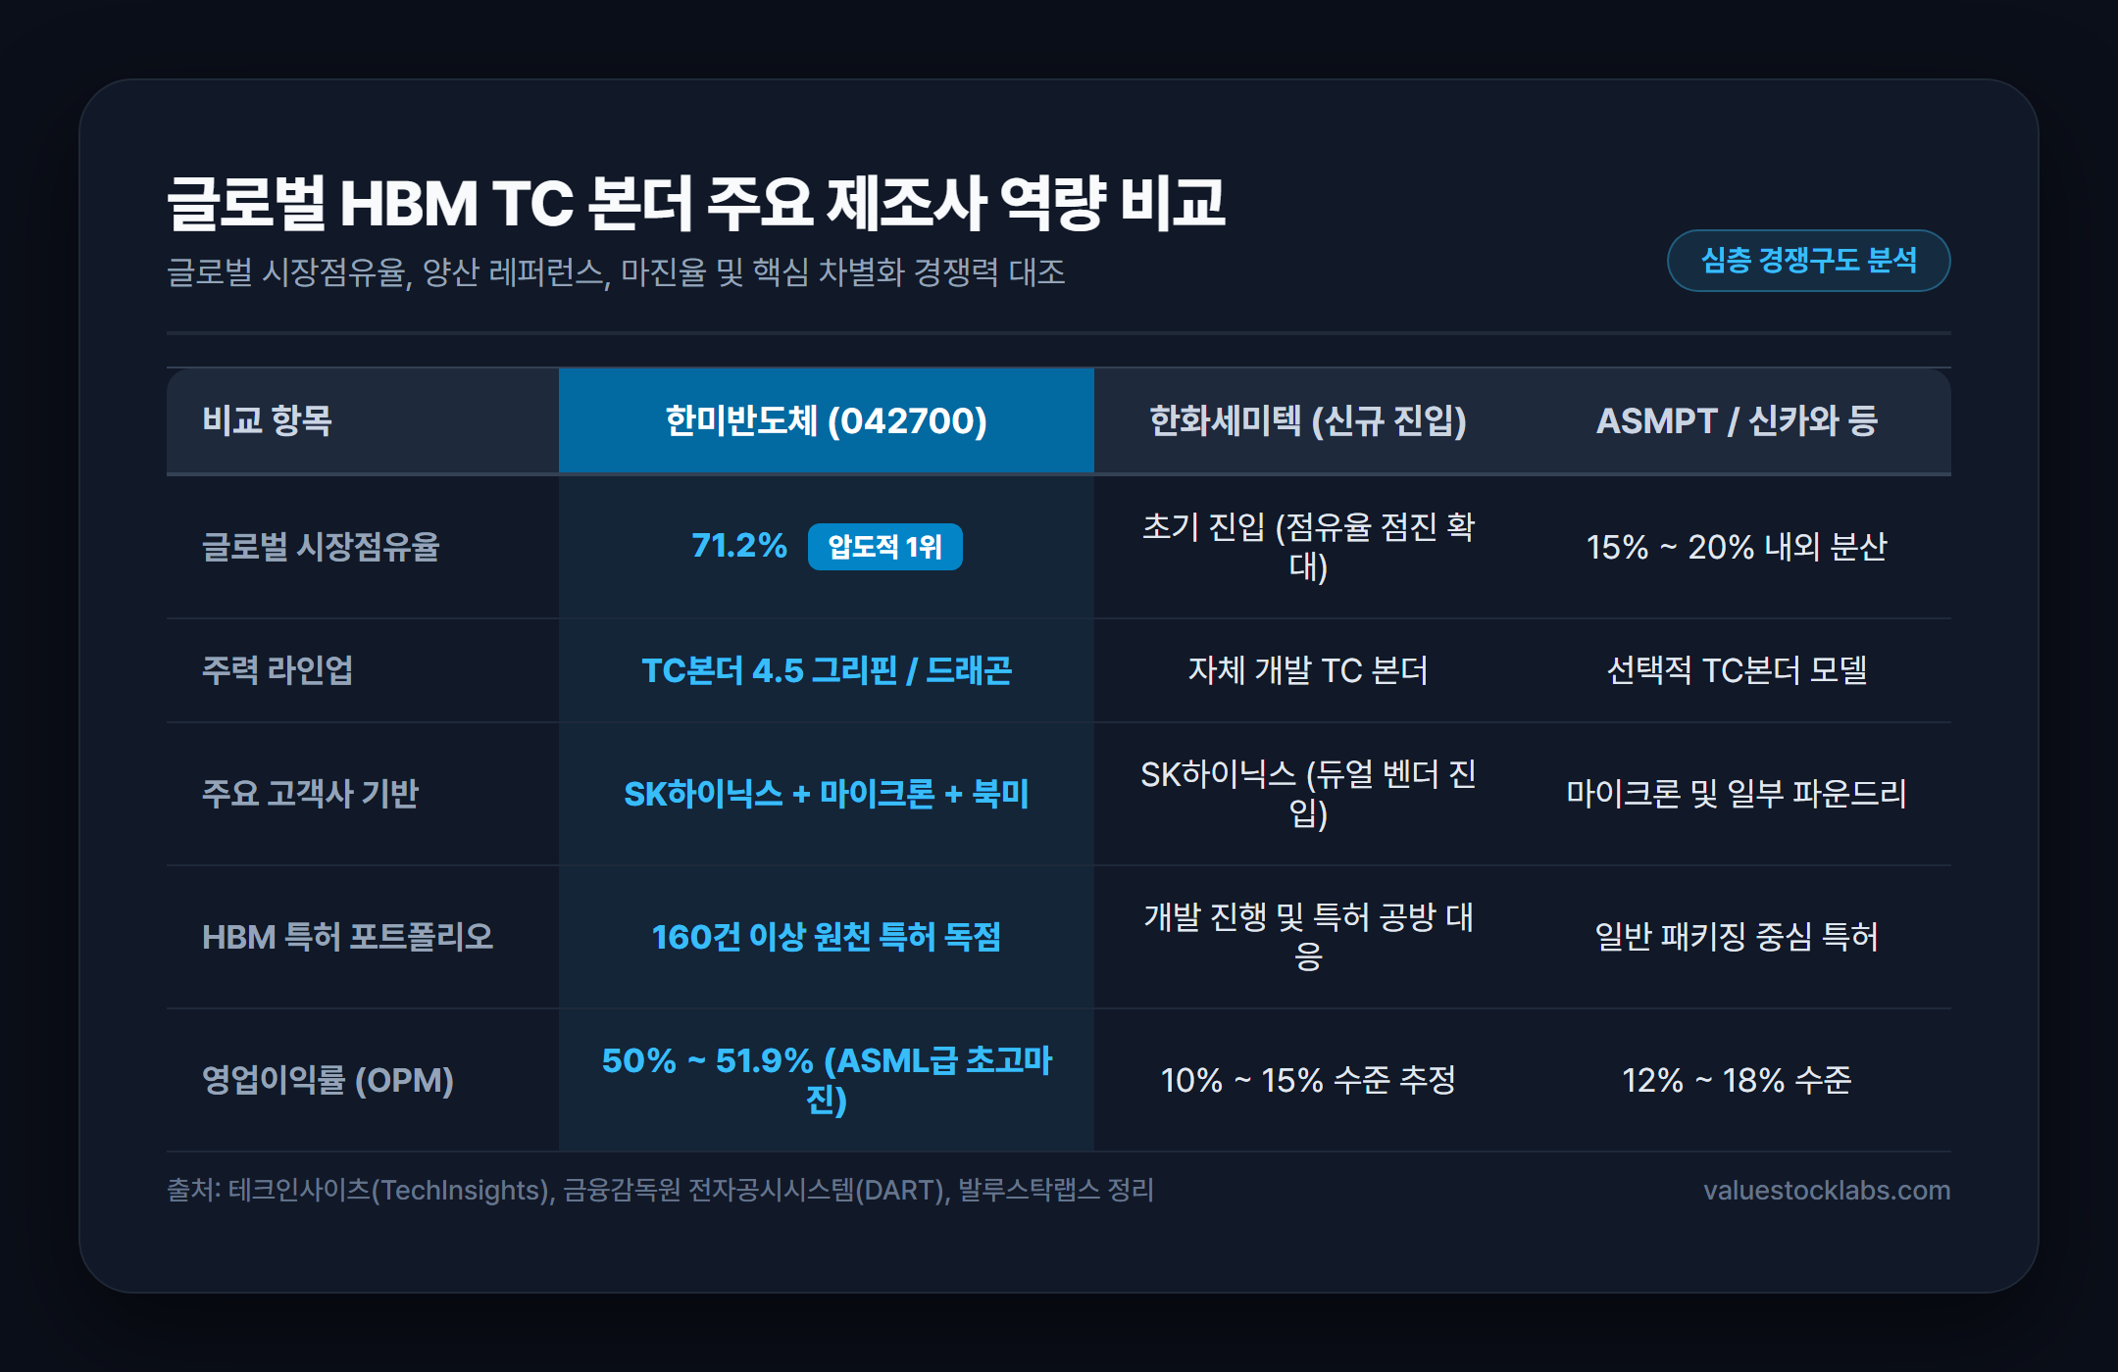
Task: Select the HBM 특허 포트폴리오 row label
Action: [347, 937]
